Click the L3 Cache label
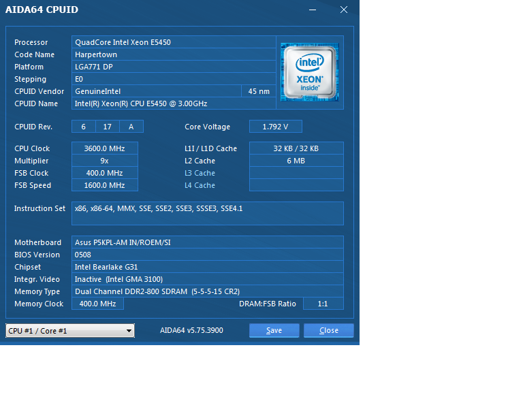Viewport: 523px width, 418px height. click(x=200, y=173)
